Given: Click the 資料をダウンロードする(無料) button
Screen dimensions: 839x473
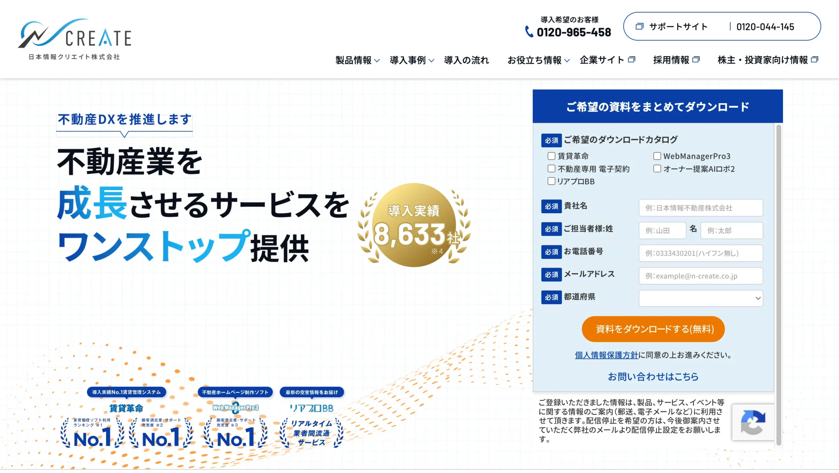Looking at the screenshot, I should pyautogui.click(x=653, y=329).
